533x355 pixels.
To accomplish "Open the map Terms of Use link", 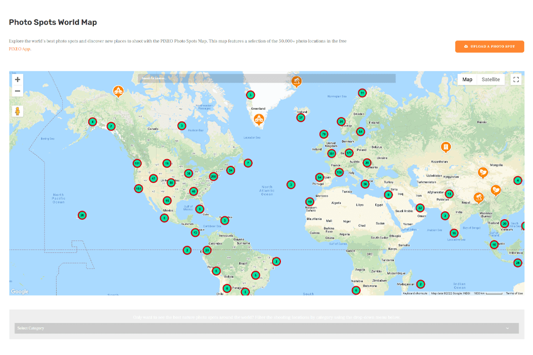I will (514, 293).
